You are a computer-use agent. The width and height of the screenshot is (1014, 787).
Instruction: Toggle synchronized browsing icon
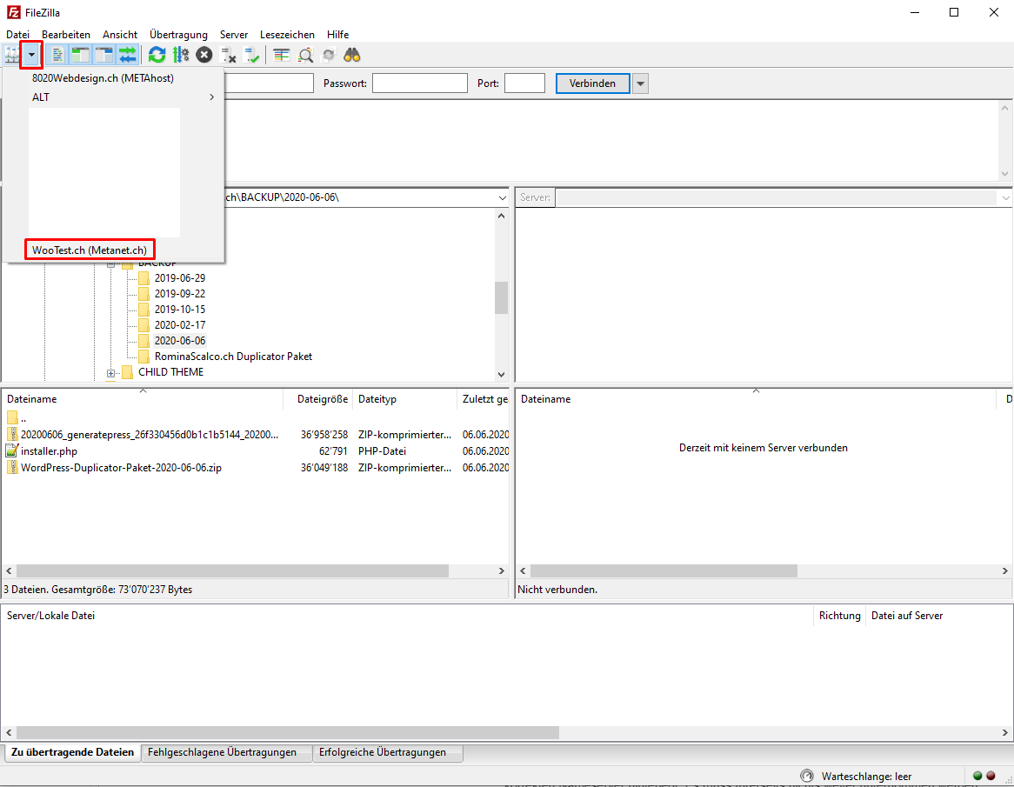tap(329, 55)
